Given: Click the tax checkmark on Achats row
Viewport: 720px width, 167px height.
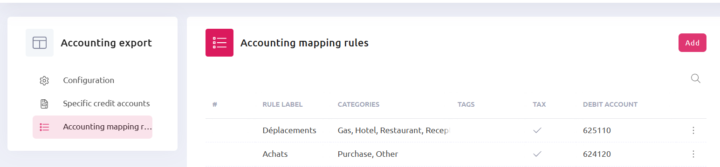Looking at the screenshot, I should 537,154.
